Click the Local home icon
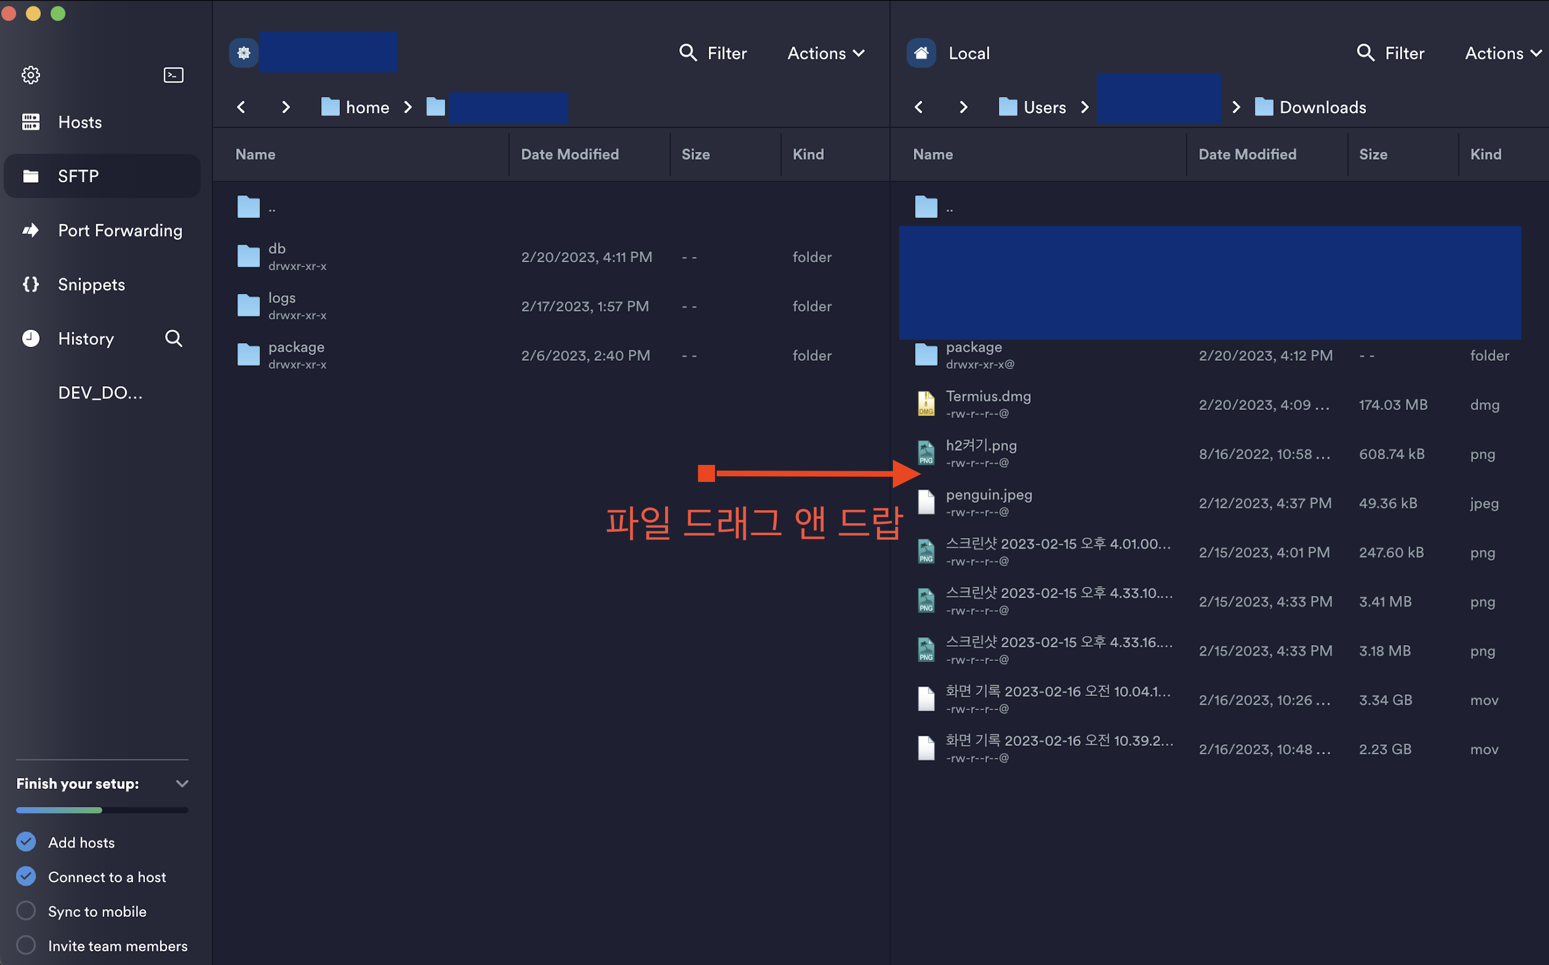 [x=921, y=53]
